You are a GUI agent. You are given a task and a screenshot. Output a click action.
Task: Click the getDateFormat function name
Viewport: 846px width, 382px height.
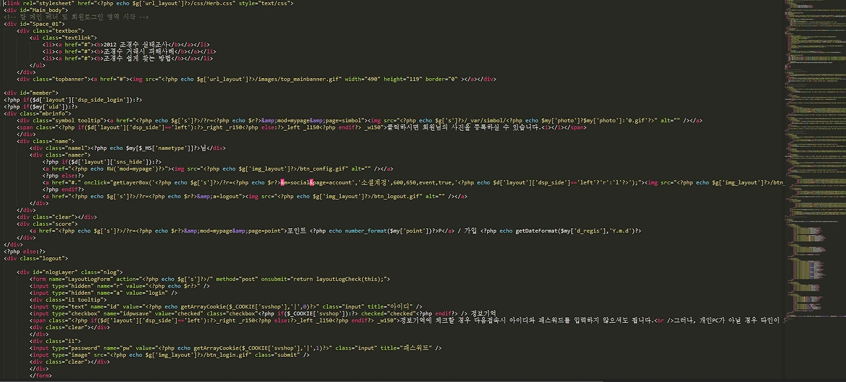pyautogui.click(x=534, y=230)
